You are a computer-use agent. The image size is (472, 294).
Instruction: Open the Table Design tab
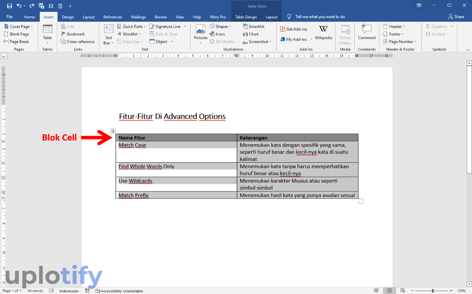pyautogui.click(x=246, y=17)
